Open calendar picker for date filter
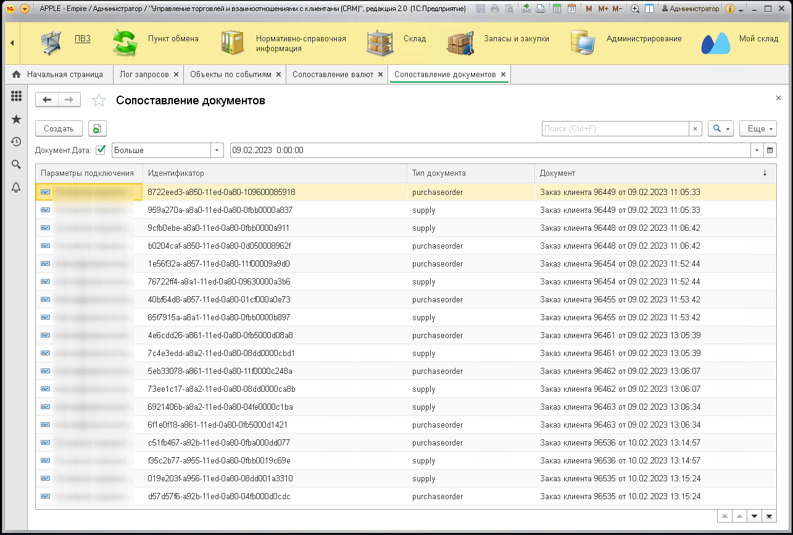The height and width of the screenshot is (535, 793). 770,150
